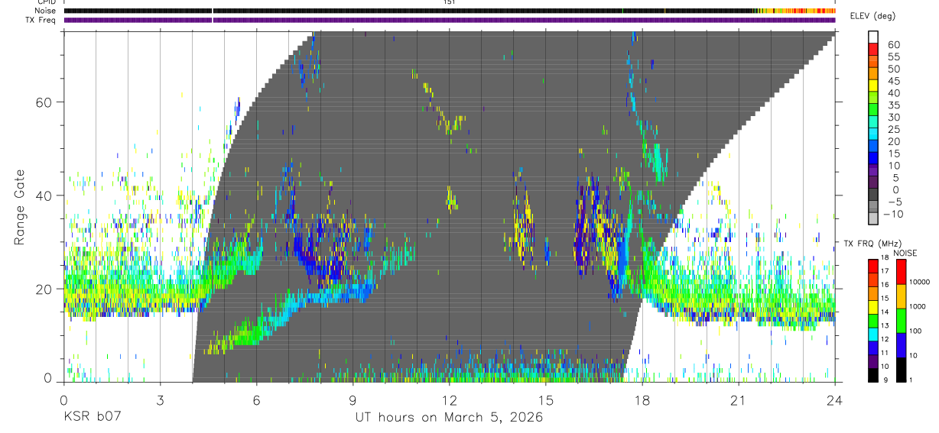Click the white top segment of ELEV colorbar
The image size is (939, 433).
[x=873, y=35]
